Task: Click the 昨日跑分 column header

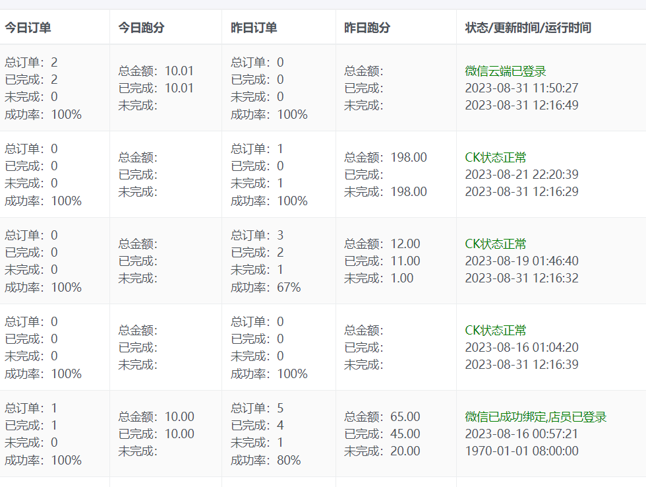Action: (x=367, y=28)
